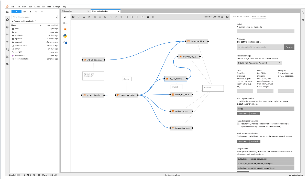Screen dimensions: 308x179
Task: Run the pipeline with the play icon
Action: pos(79,17)
